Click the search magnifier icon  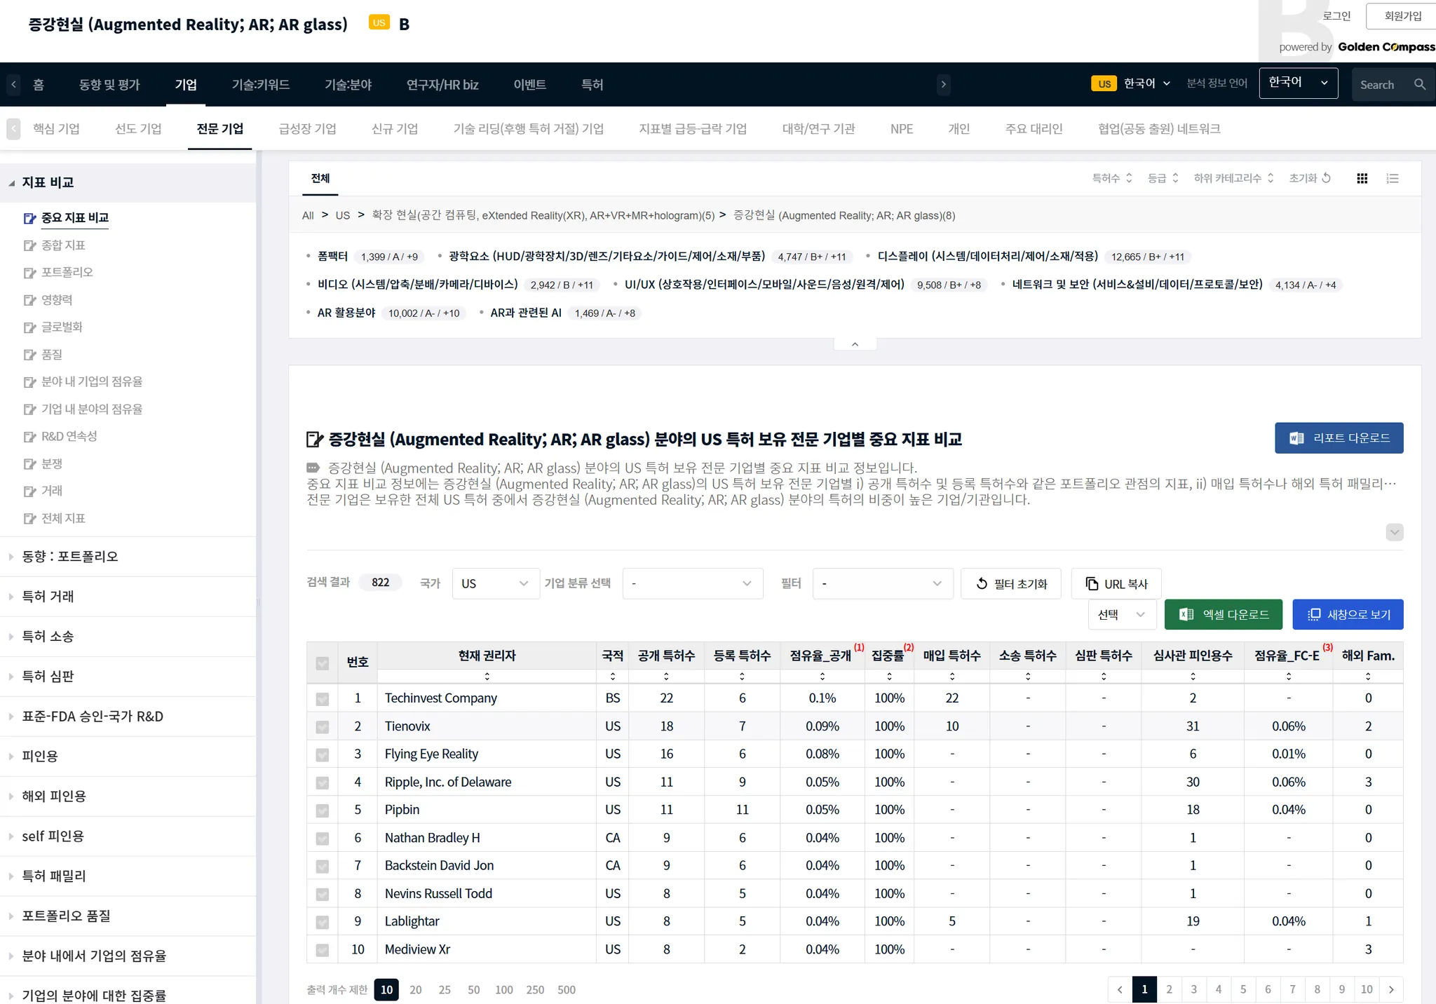click(x=1419, y=84)
